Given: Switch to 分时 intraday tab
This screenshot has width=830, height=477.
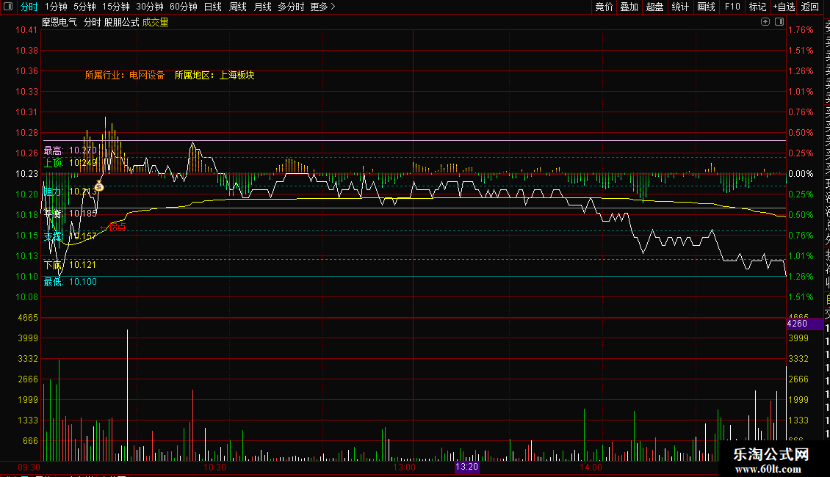Looking at the screenshot, I should [x=29, y=7].
